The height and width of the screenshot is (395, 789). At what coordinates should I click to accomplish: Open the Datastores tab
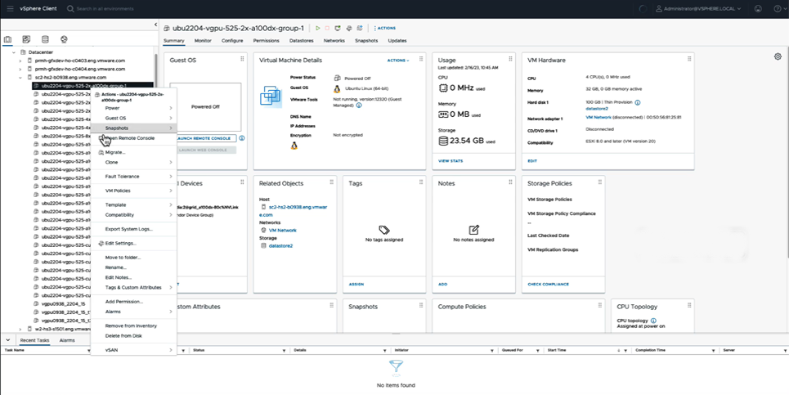(x=302, y=40)
